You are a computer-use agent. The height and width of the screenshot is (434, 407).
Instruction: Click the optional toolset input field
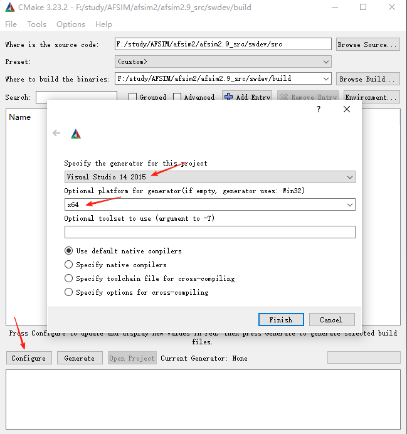tap(209, 232)
